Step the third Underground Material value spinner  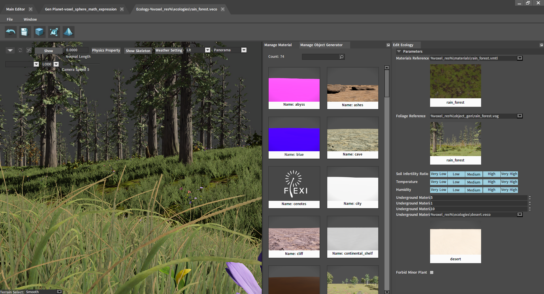tap(530, 209)
